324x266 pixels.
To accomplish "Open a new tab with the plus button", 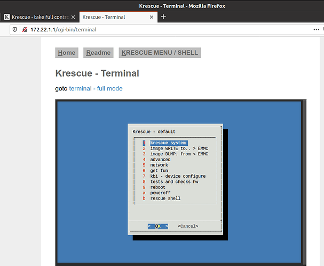I will click(x=163, y=17).
